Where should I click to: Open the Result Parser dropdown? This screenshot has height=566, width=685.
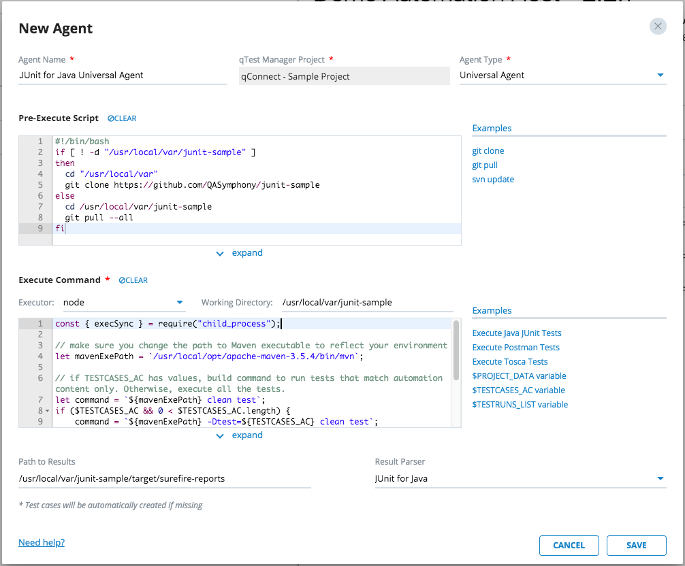click(520, 479)
